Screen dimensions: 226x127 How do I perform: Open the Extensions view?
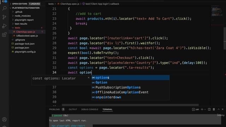5,35
